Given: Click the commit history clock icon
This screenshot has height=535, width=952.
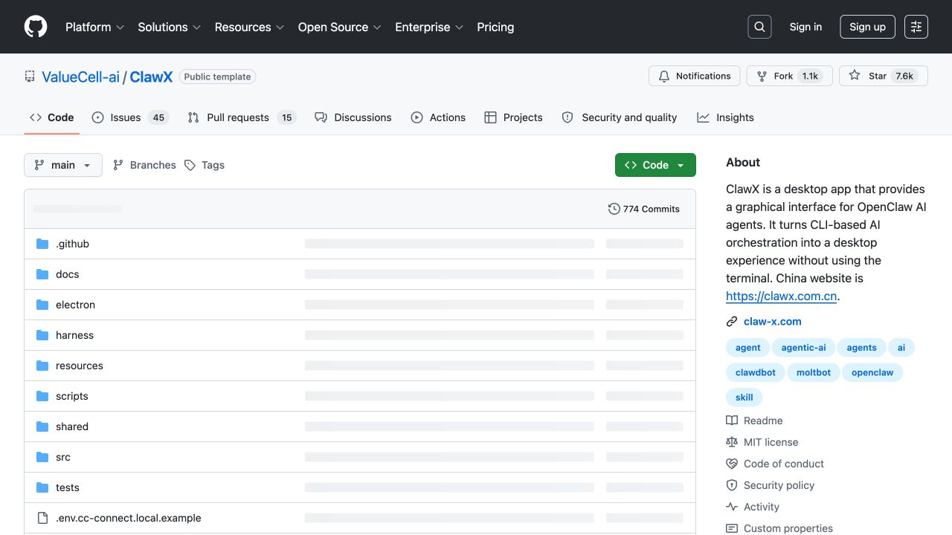Looking at the screenshot, I should (614, 209).
